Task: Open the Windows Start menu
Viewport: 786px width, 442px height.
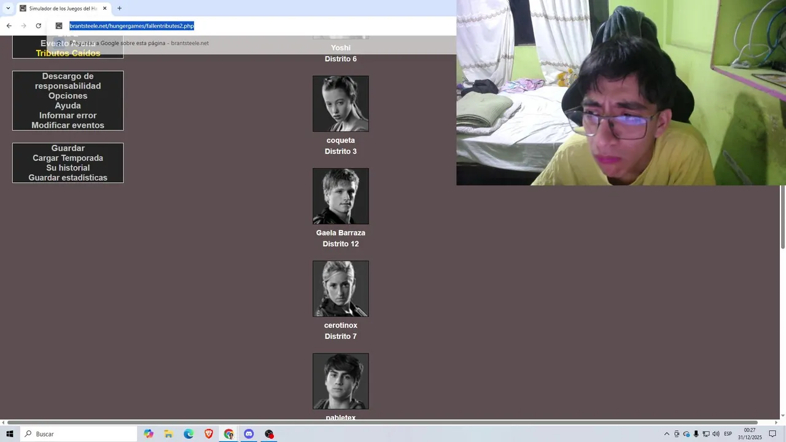Action: [x=10, y=434]
